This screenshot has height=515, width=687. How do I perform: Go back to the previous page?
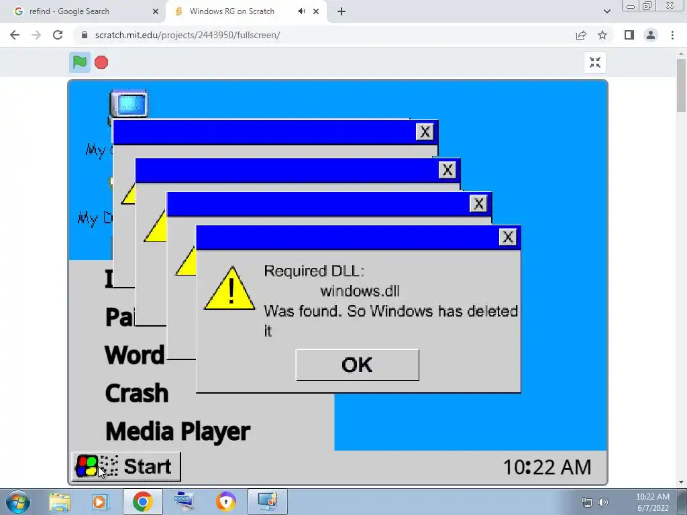click(x=15, y=35)
